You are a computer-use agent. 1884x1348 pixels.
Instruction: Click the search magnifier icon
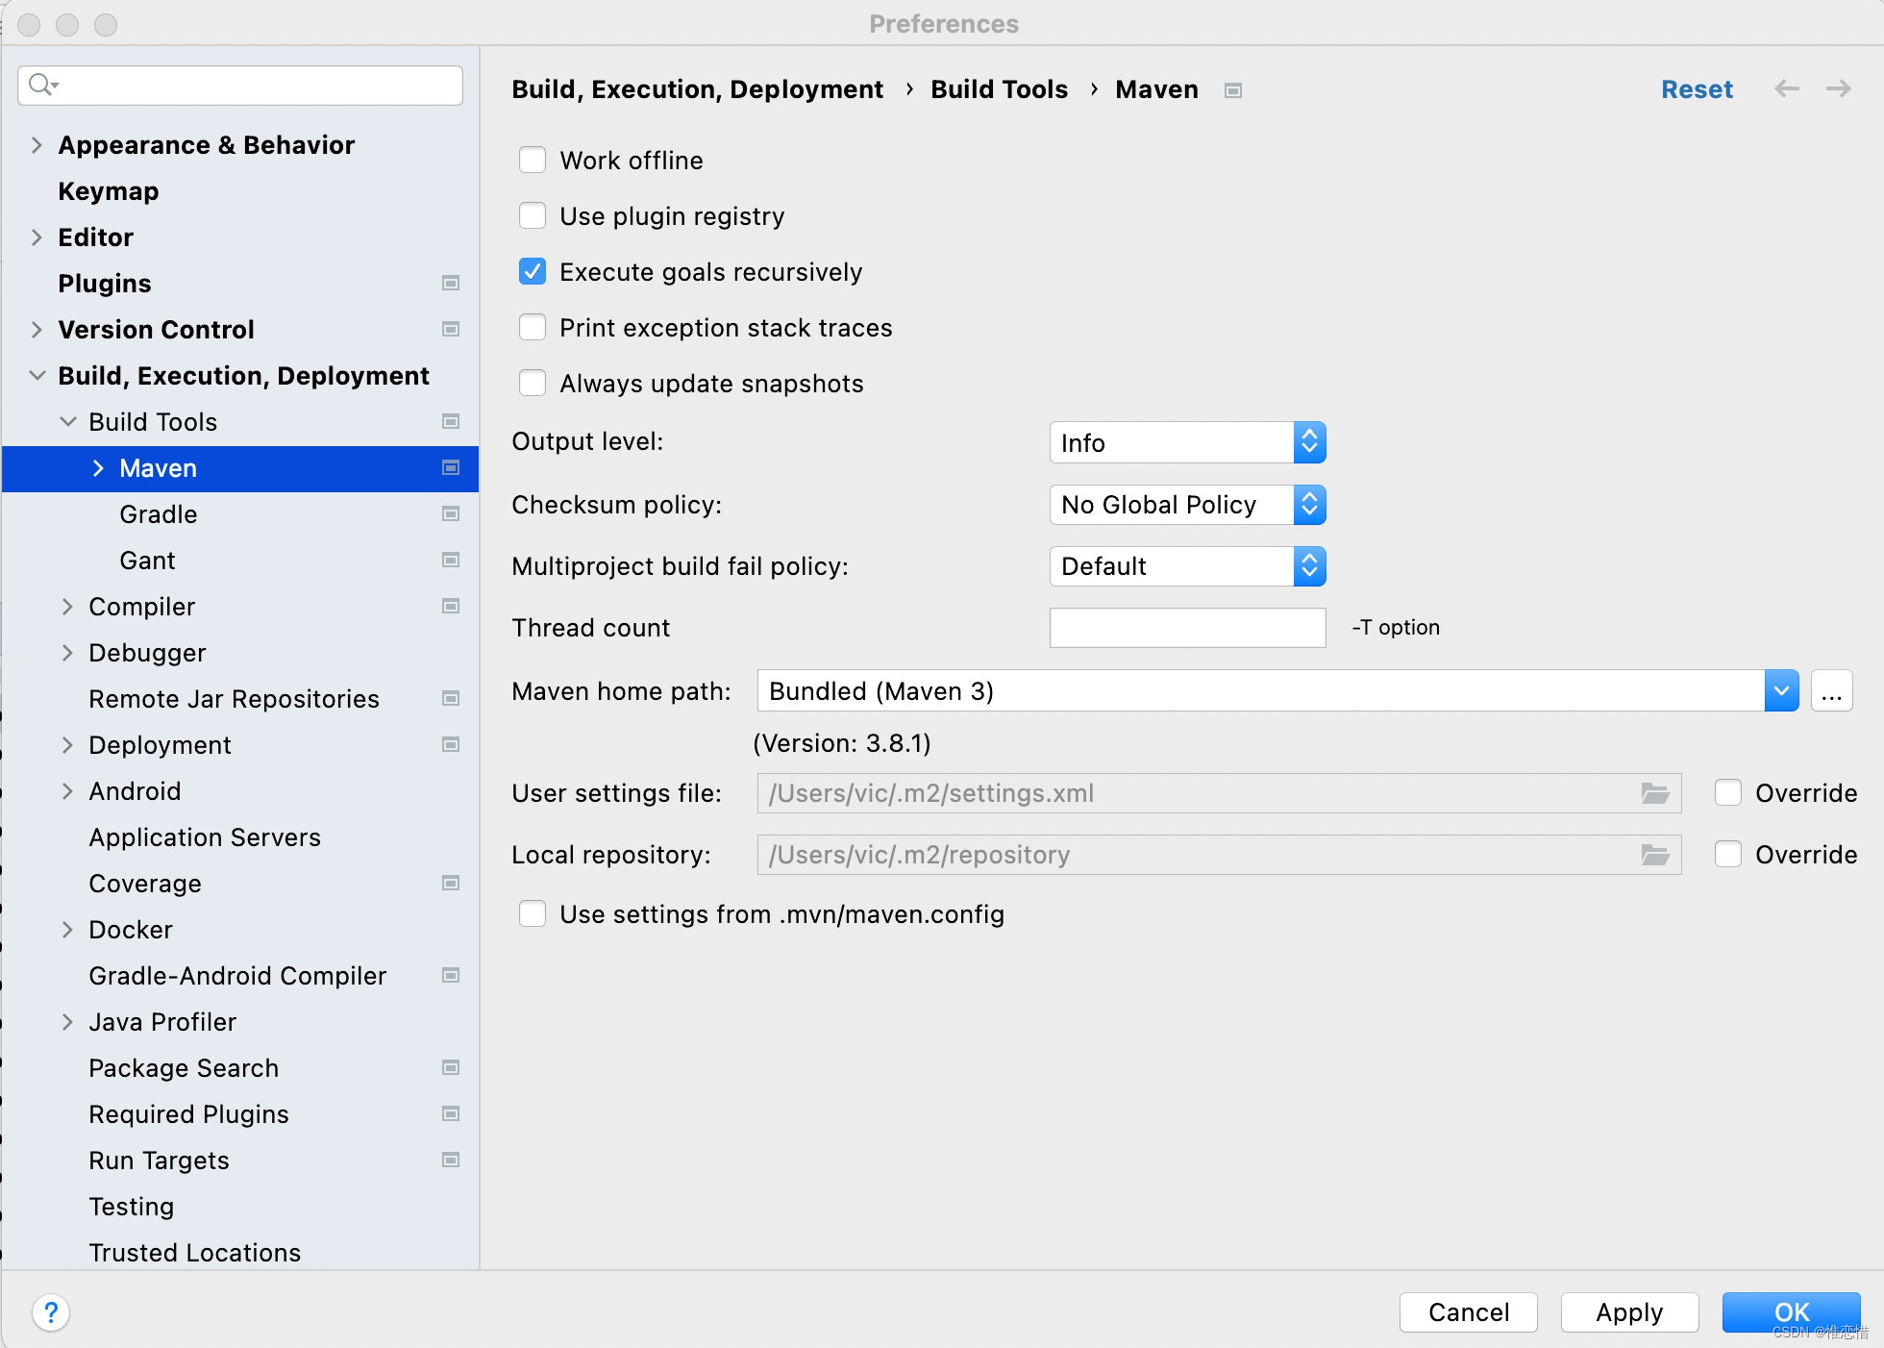click(x=41, y=85)
